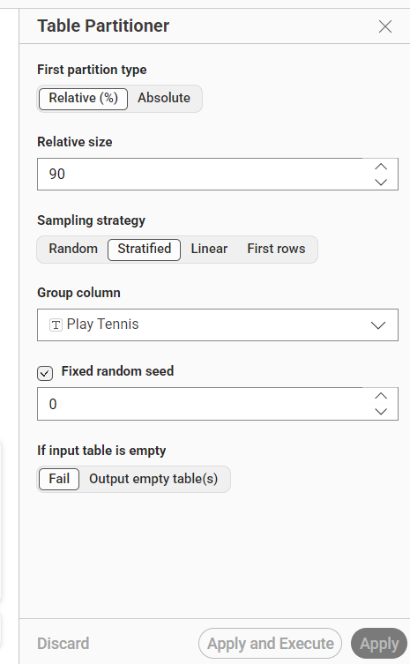This screenshot has height=664, width=410.
Task: Choose Linear sampling strategy
Action: [x=209, y=249]
